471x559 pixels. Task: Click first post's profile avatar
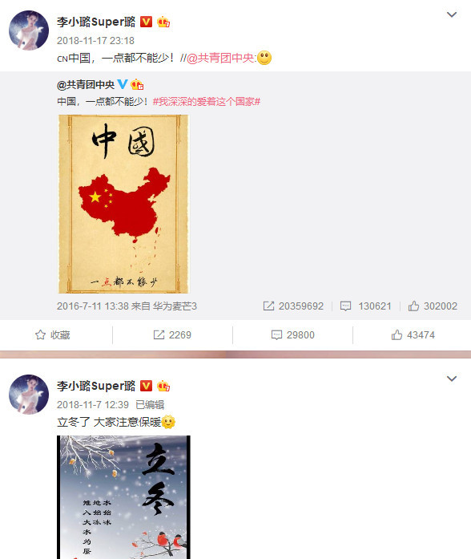(29, 30)
